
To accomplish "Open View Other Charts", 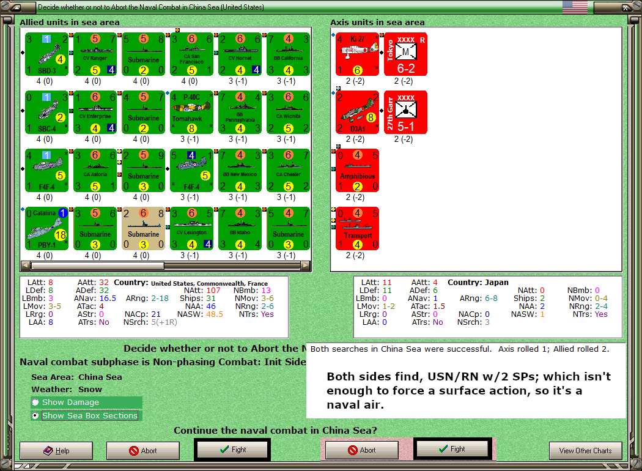I will (x=586, y=451).
